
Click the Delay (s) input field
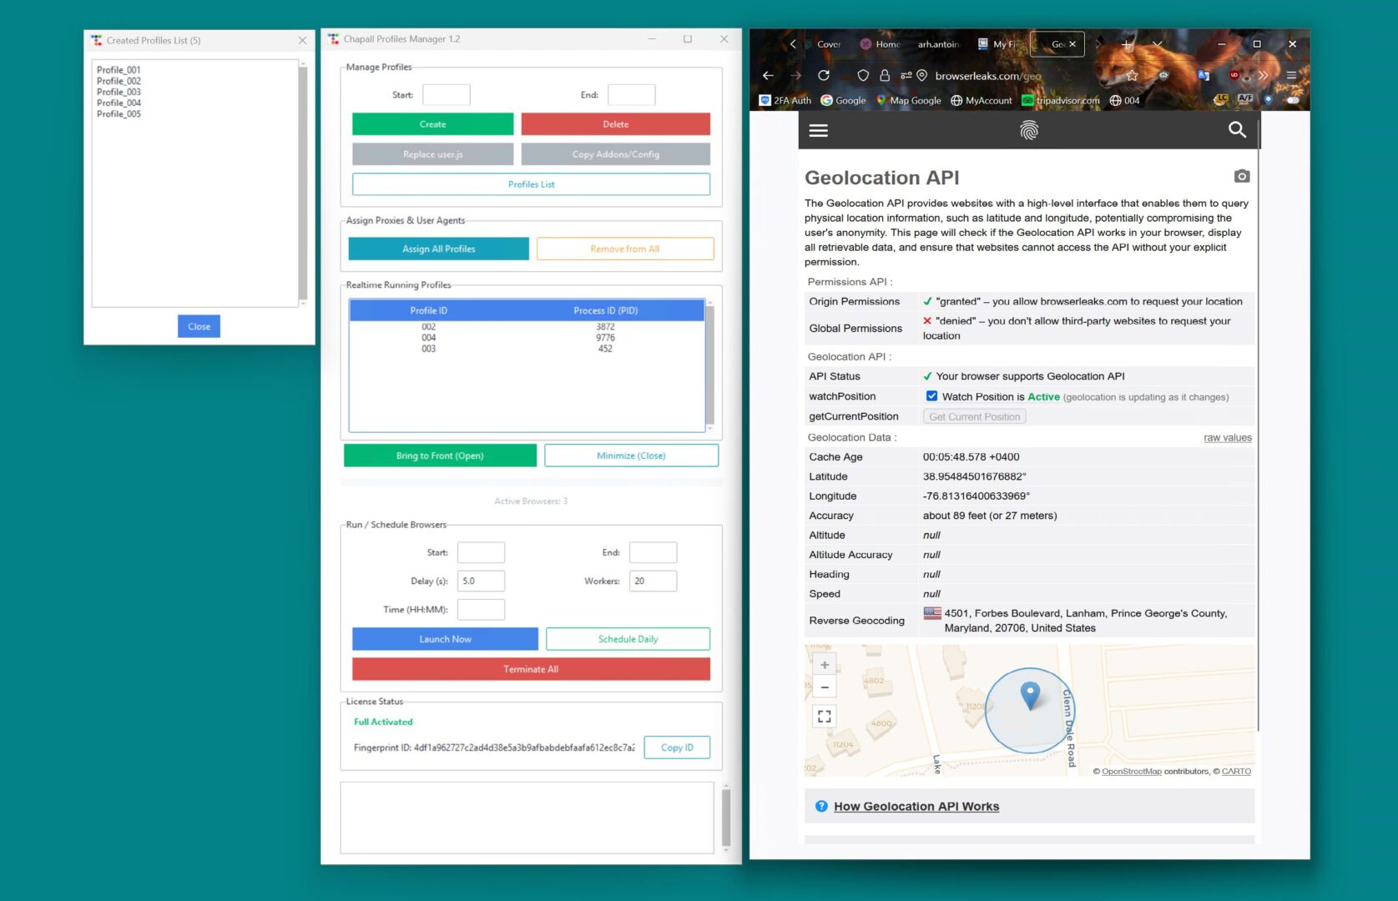(x=481, y=581)
